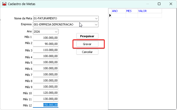Click the Cadastro de Metas app icon
This screenshot has height=110, width=177.
click(4, 4)
